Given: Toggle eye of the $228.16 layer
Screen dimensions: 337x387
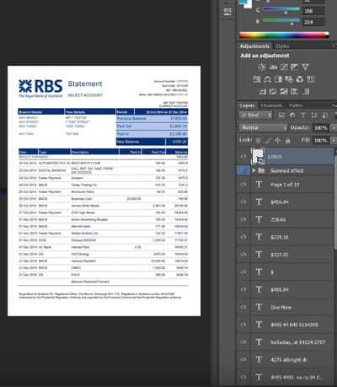Looking at the screenshot, I should [x=243, y=237].
